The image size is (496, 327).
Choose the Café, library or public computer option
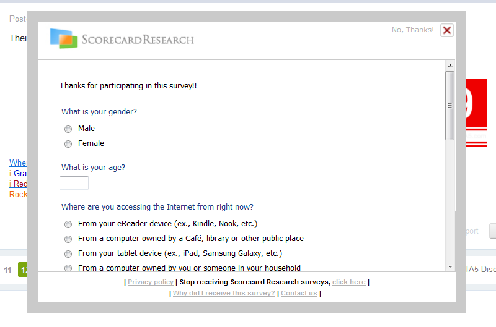pyautogui.click(x=68, y=239)
